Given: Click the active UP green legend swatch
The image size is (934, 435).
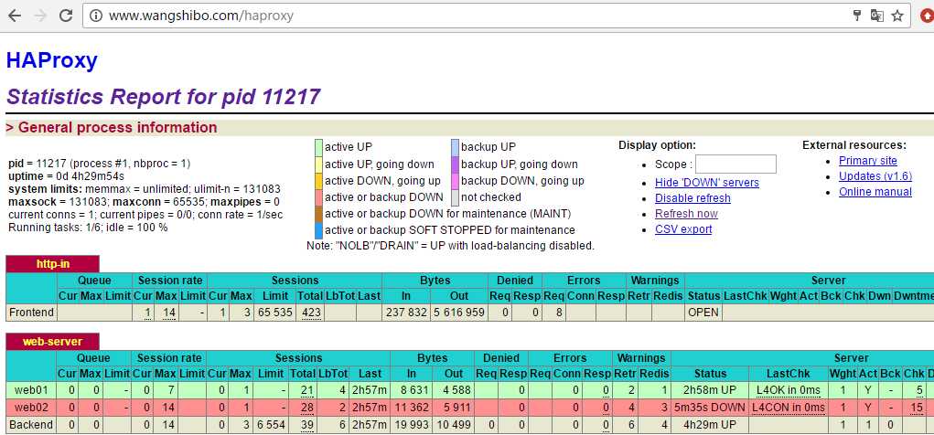Looking at the screenshot, I should [x=318, y=147].
